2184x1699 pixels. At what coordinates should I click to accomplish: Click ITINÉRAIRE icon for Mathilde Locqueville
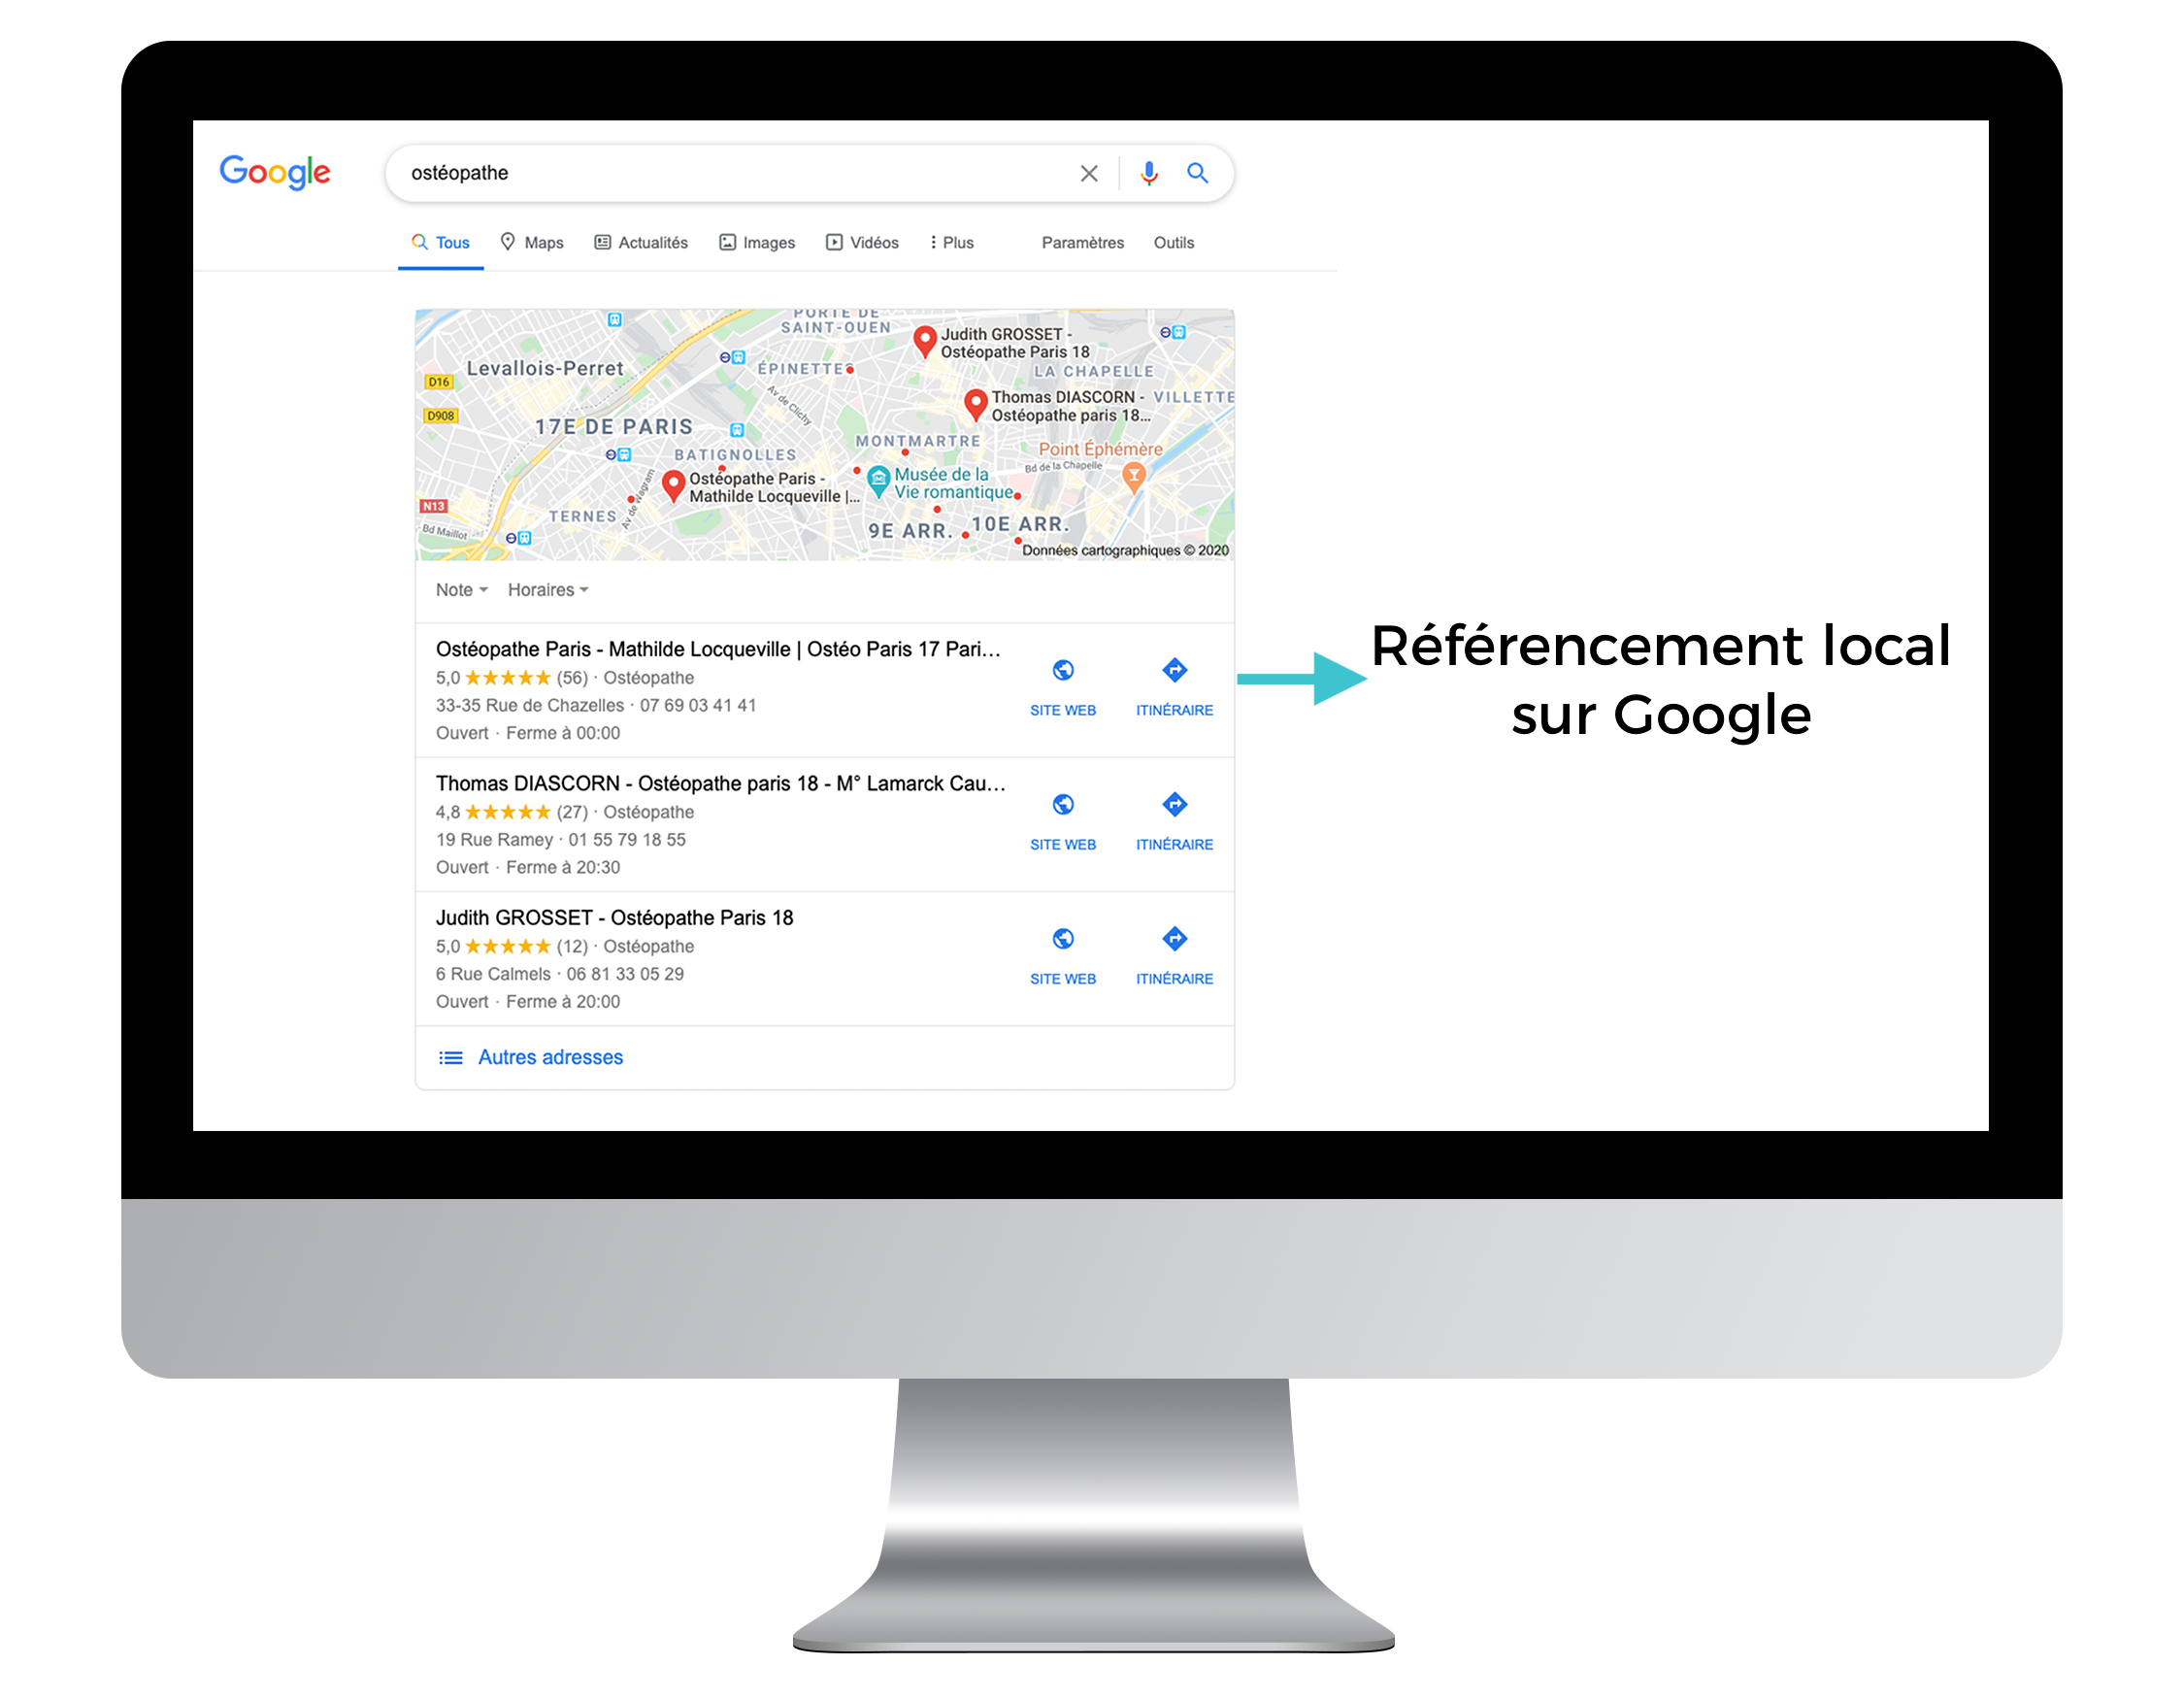[x=1169, y=671]
